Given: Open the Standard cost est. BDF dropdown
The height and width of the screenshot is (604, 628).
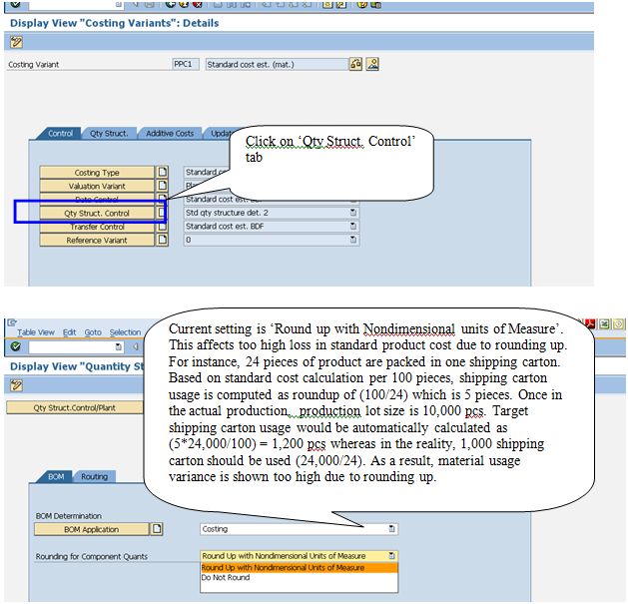Looking at the screenshot, I should (x=353, y=227).
